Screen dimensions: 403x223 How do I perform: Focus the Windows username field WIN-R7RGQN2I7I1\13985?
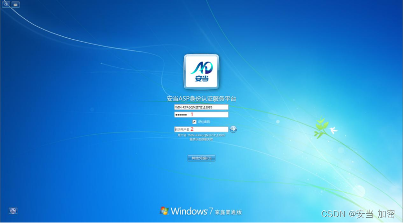point(201,107)
